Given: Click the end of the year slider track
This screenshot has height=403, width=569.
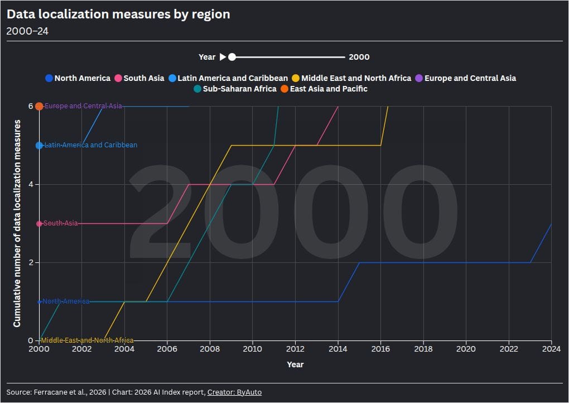Looking at the screenshot, I should 344,57.
